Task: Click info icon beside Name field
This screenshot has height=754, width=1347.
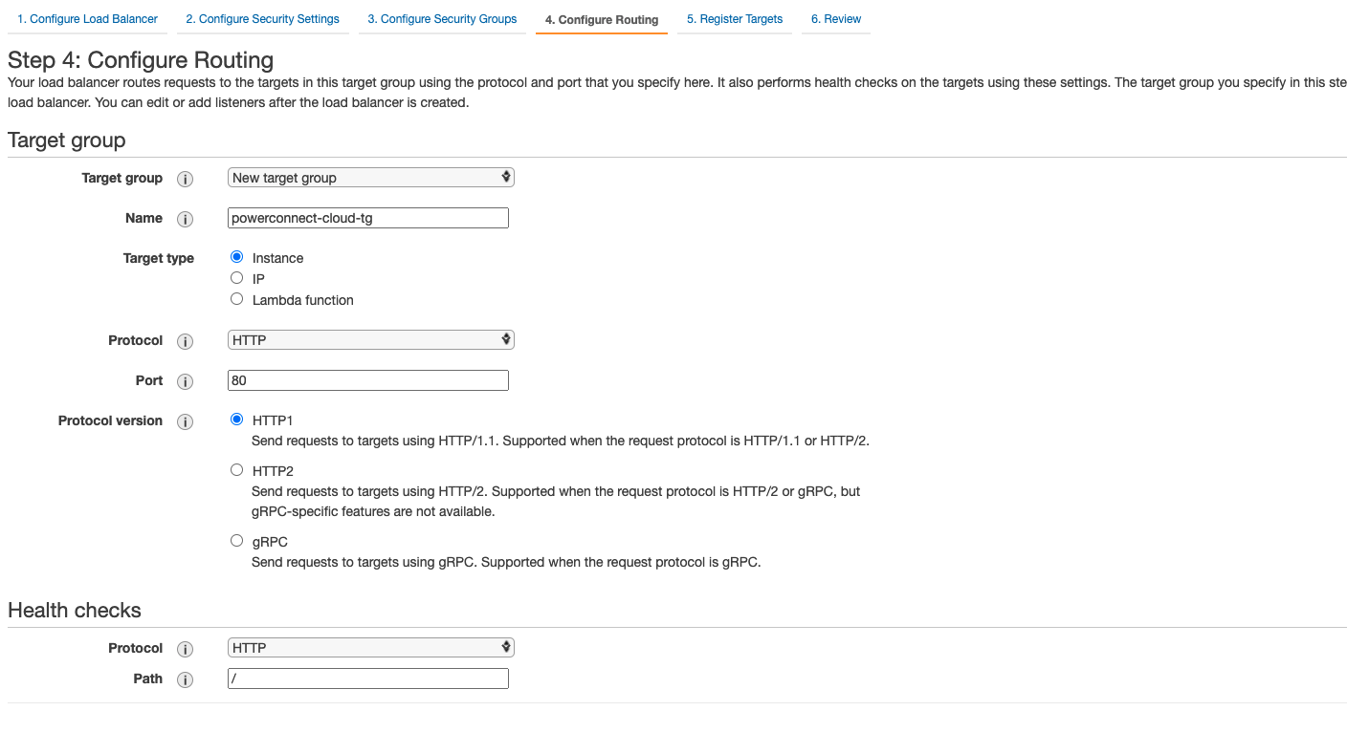Action: coord(186,219)
